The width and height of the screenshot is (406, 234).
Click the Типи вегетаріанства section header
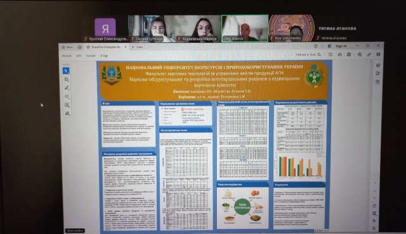(x=242, y=185)
